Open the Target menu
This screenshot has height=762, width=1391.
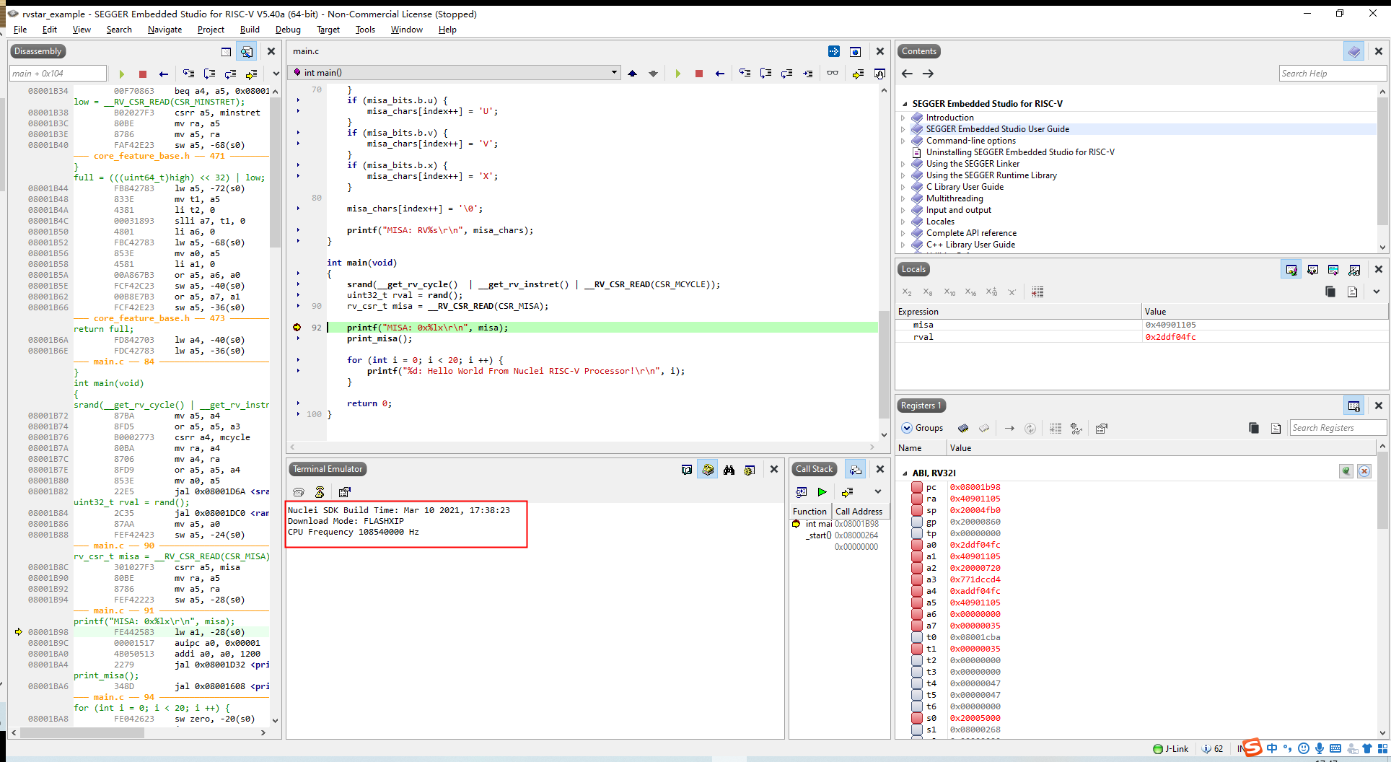[x=328, y=30]
